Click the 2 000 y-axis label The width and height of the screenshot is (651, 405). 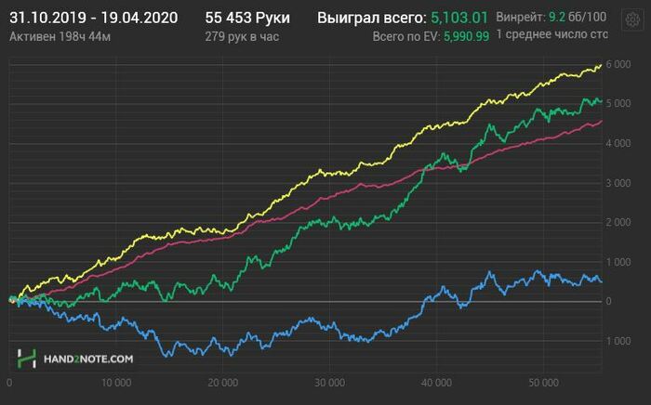618,222
